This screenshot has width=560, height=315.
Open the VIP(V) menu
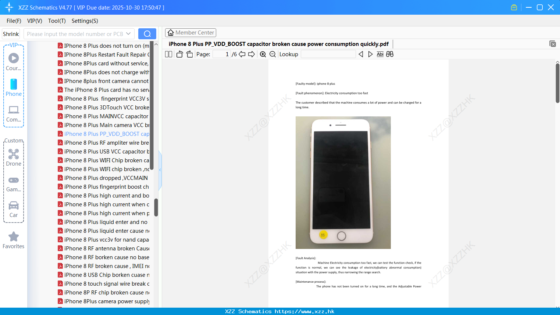(35, 21)
